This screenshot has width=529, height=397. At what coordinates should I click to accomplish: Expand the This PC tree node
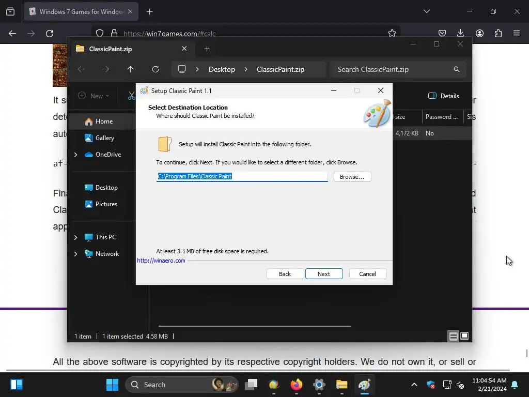pyautogui.click(x=75, y=237)
